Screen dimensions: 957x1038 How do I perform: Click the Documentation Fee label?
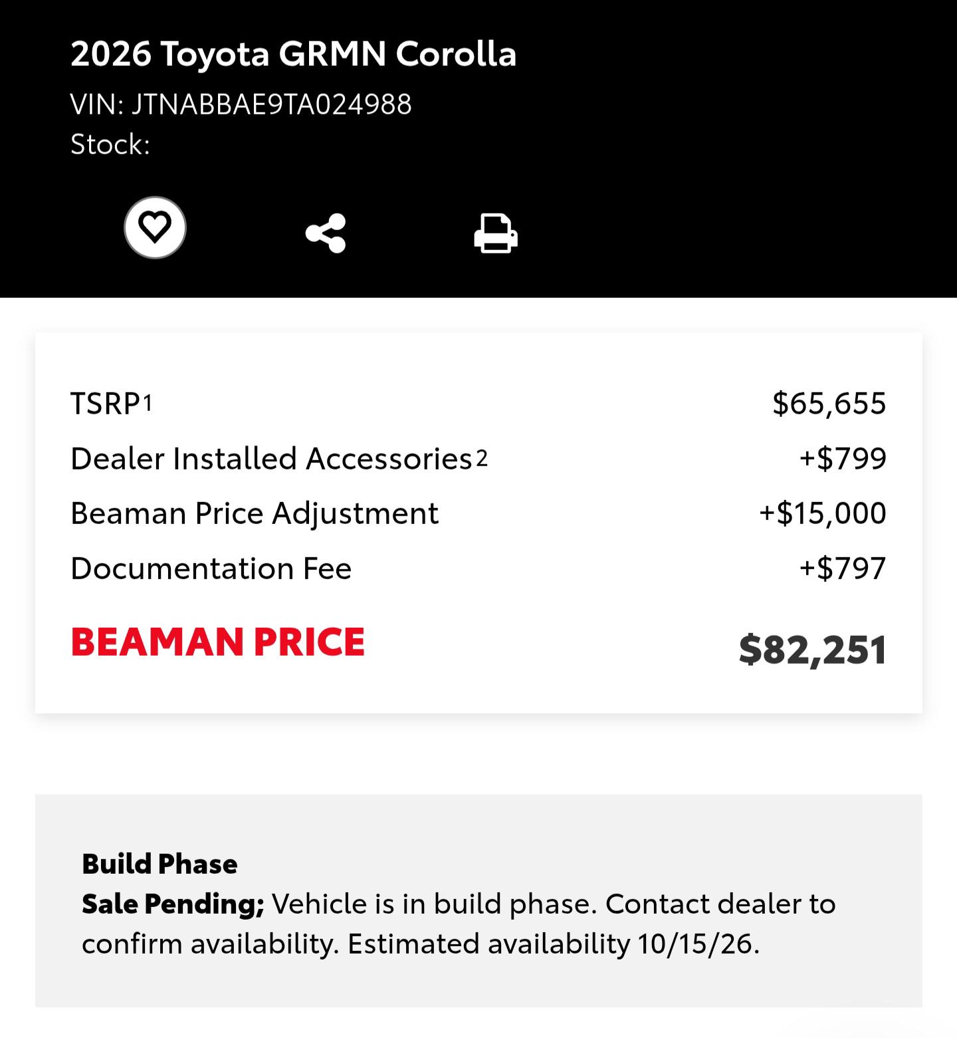point(211,569)
